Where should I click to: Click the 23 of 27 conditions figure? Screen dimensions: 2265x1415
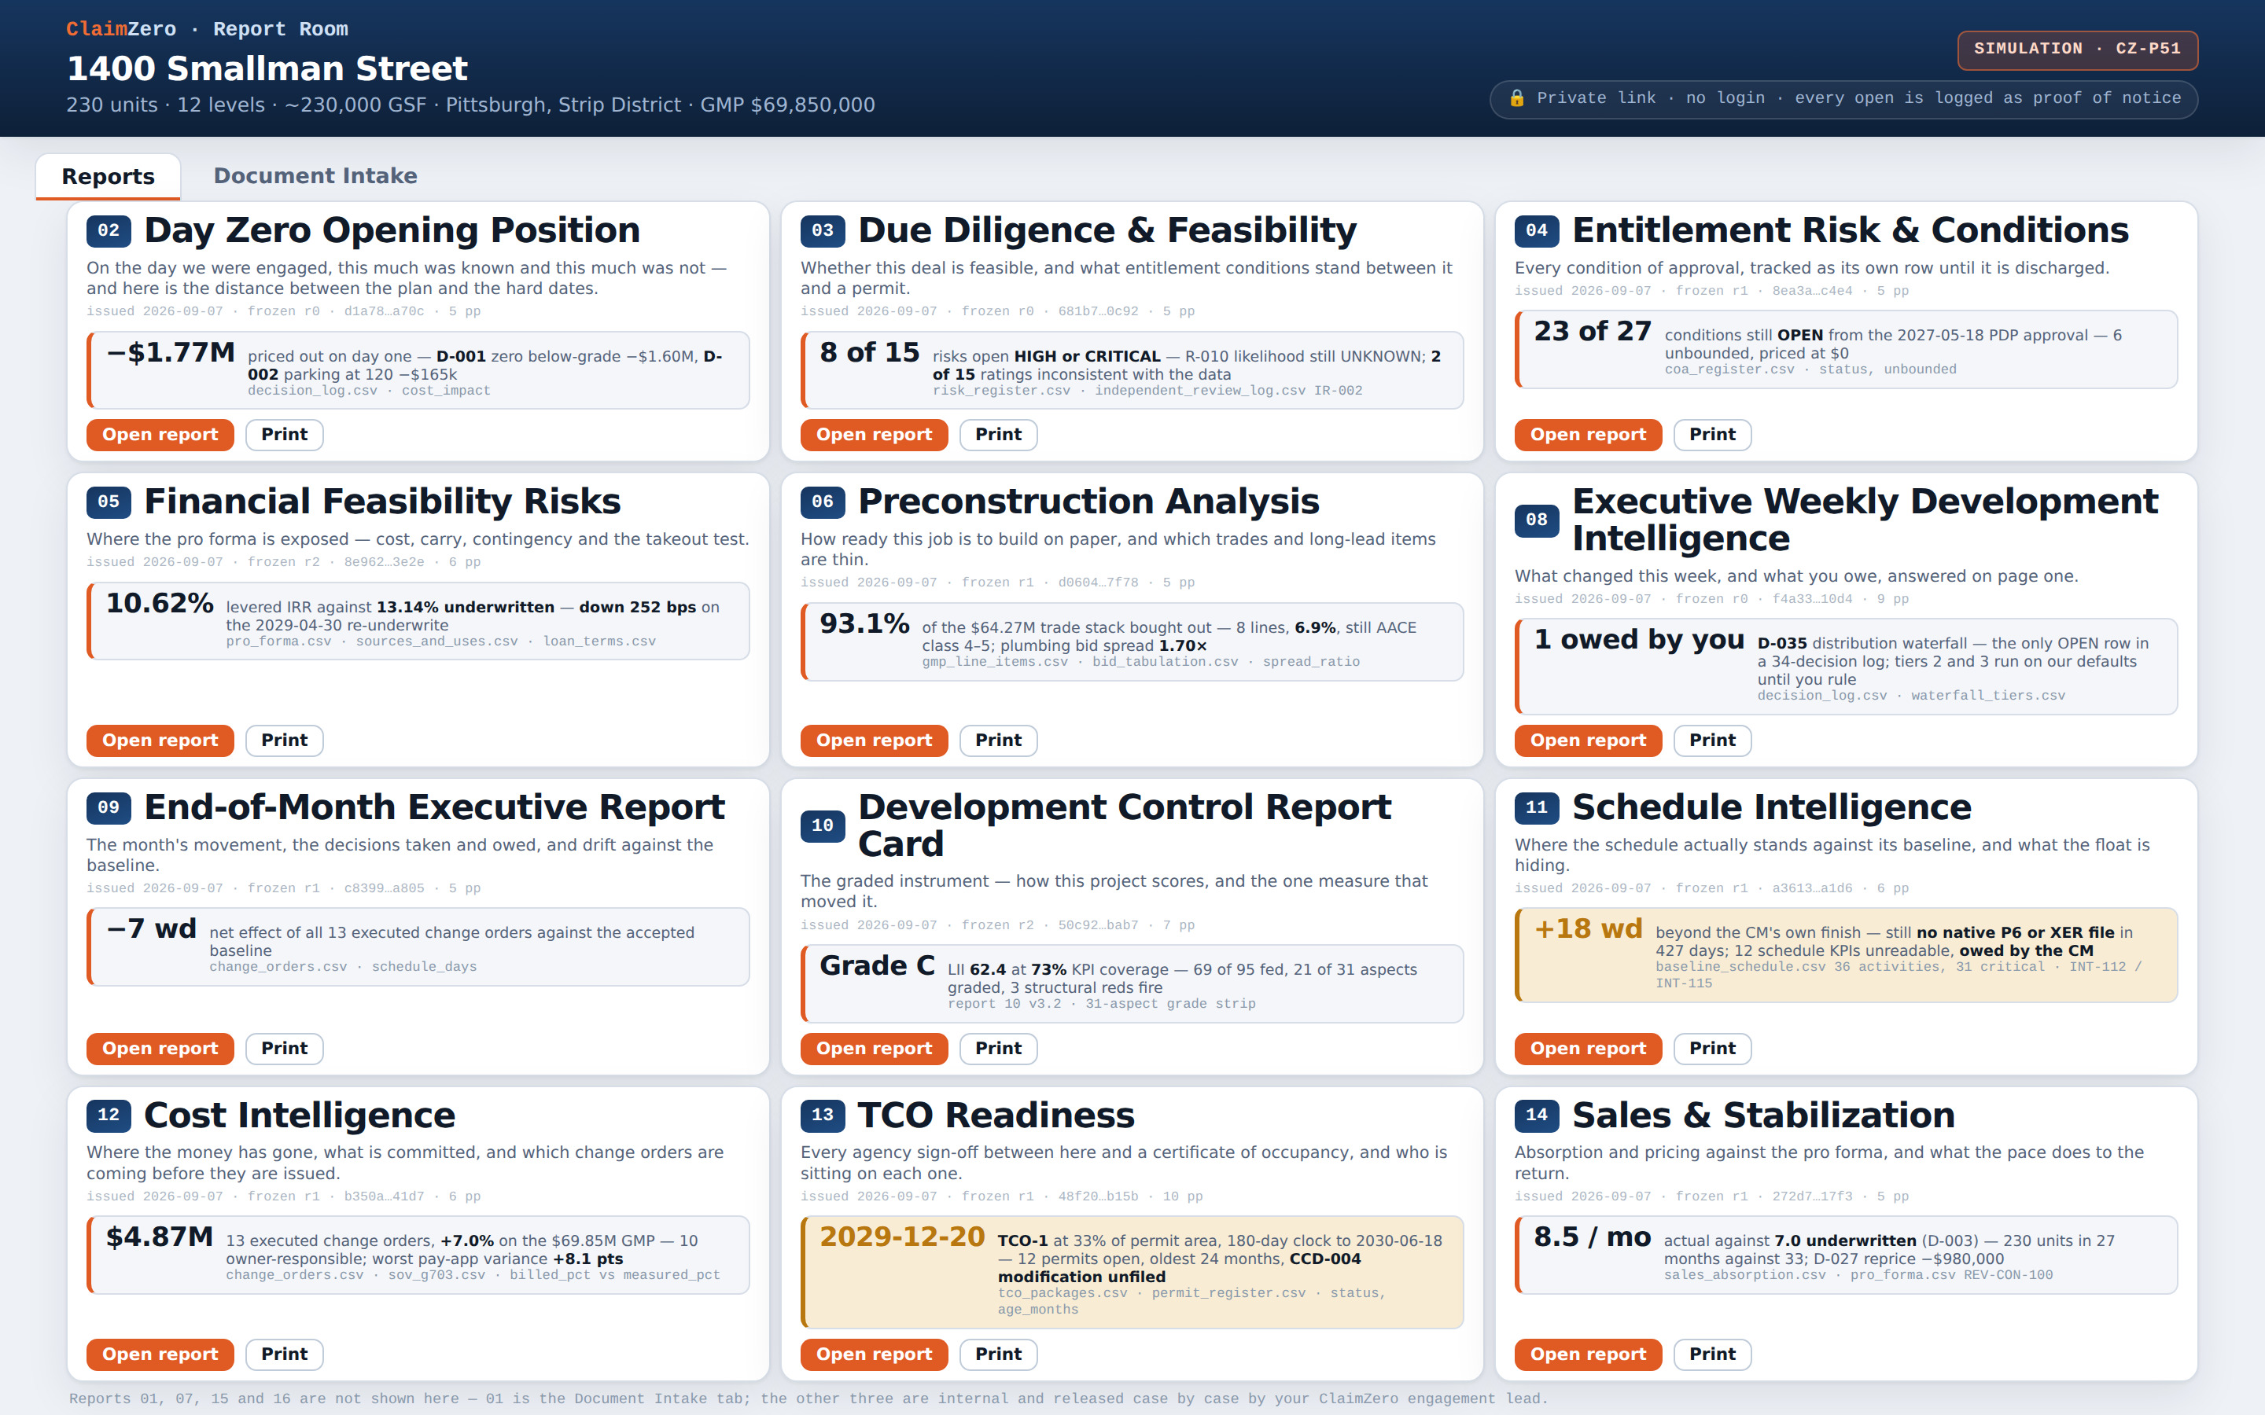[1592, 331]
